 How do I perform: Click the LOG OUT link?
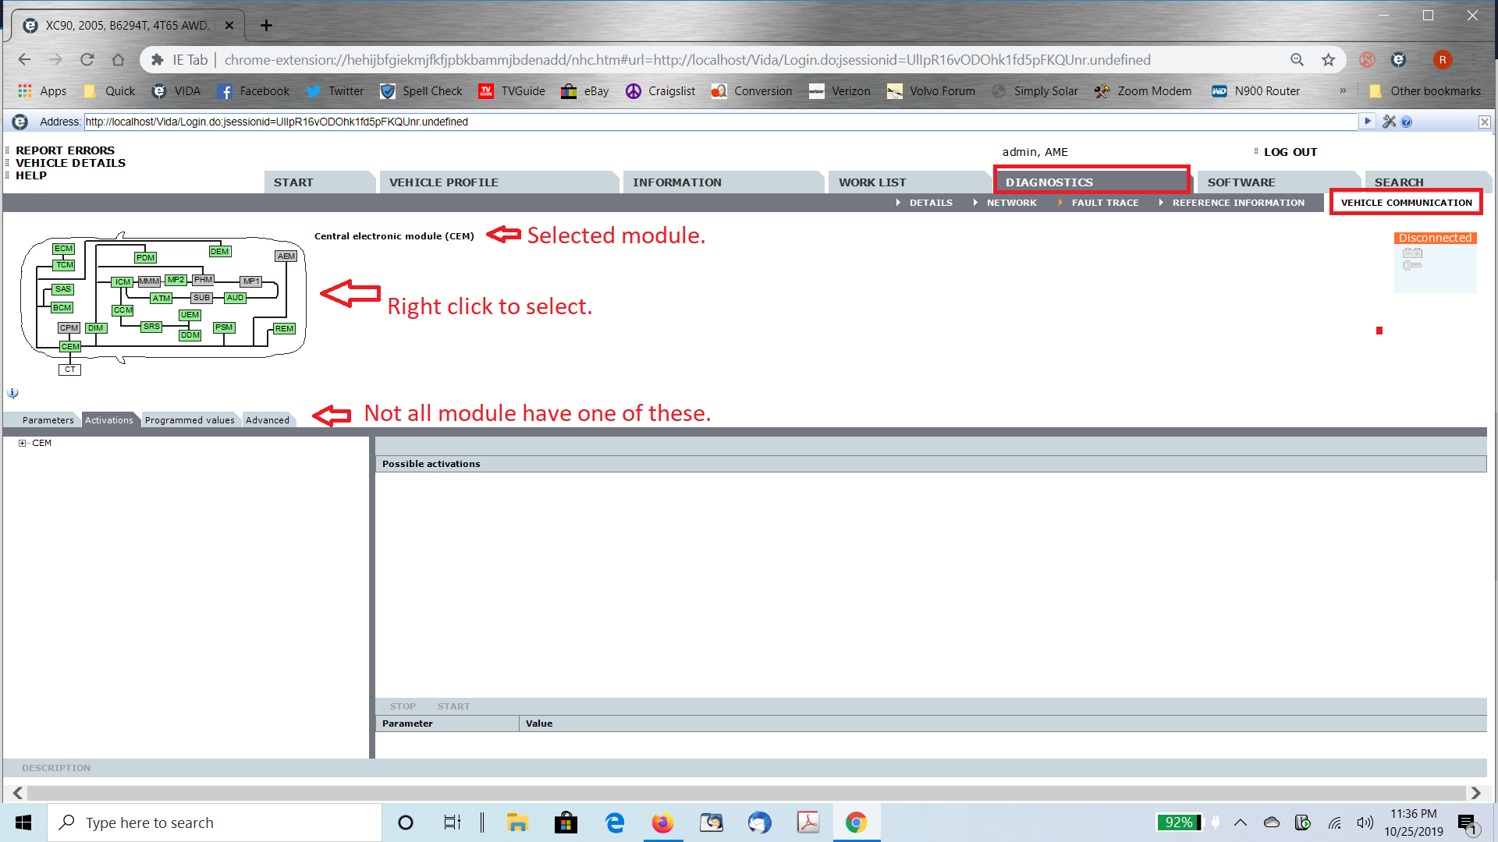(x=1290, y=152)
